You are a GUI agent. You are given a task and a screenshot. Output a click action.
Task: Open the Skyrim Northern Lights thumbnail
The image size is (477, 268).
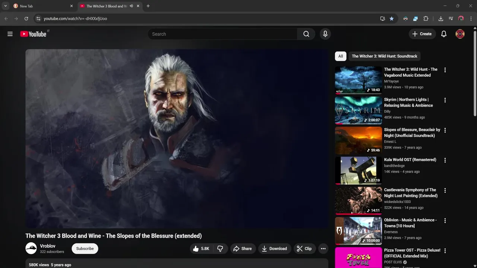click(x=358, y=110)
